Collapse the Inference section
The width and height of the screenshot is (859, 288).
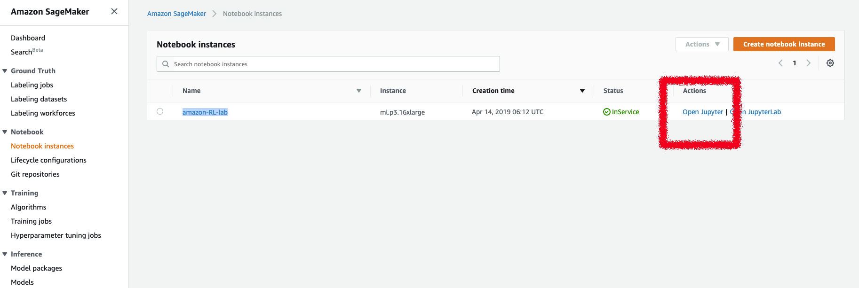[5, 254]
